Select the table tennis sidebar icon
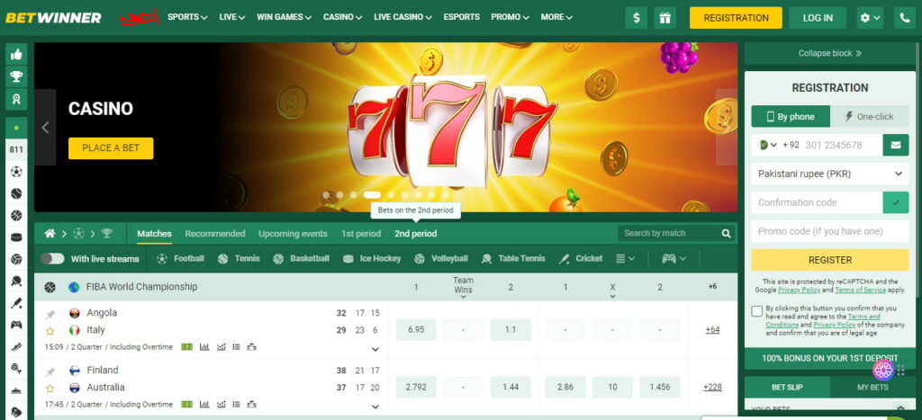Screen dimensions: 922x420 [16, 281]
